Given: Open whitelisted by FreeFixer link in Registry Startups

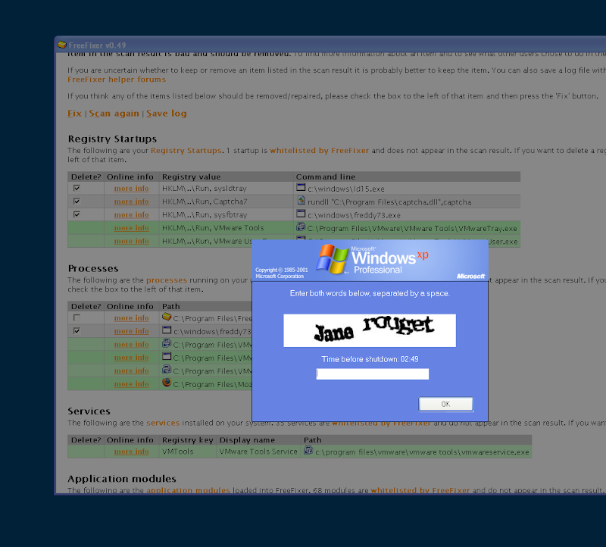Looking at the screenshot, I should 319,151.
